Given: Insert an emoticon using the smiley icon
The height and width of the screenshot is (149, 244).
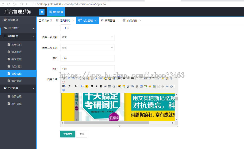Looking at the screenshot, I should 150,86.
